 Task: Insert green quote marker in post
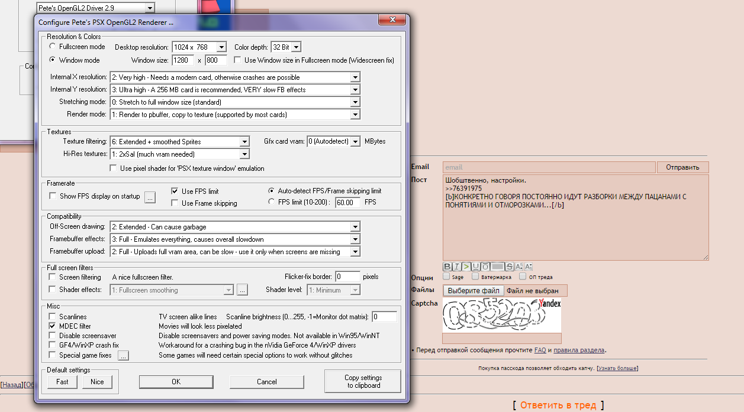(x=466, y=267)
